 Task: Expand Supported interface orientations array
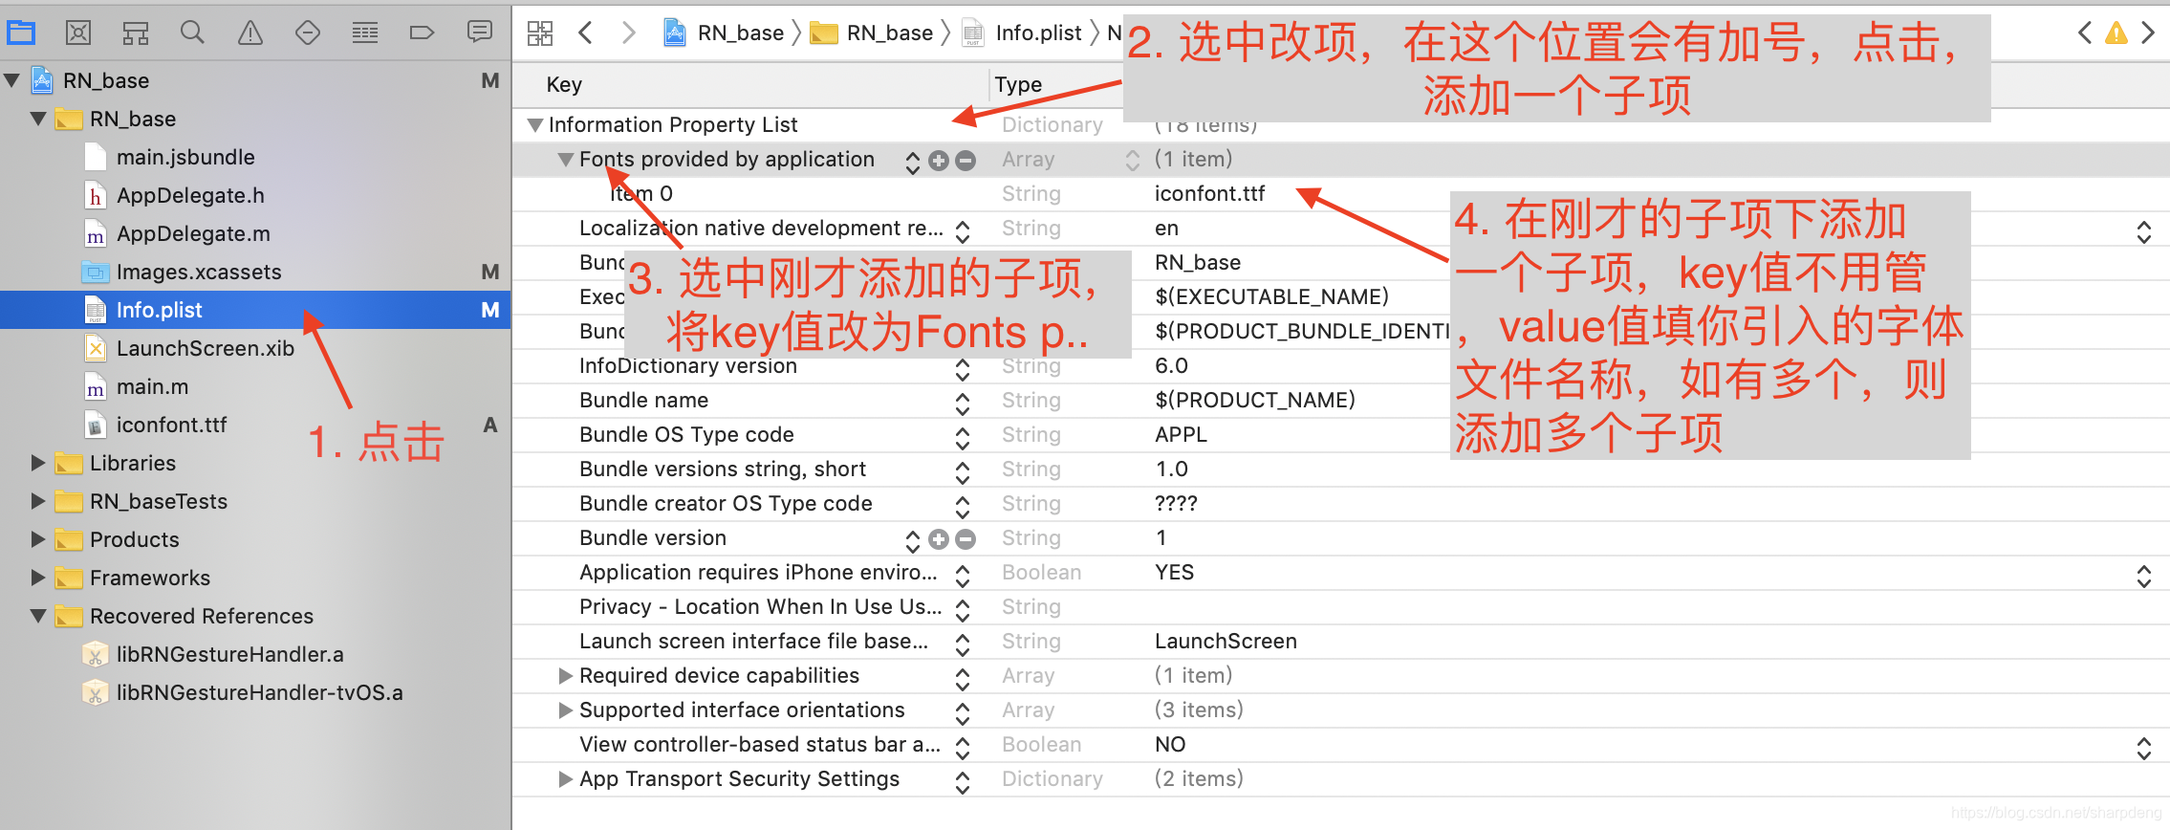point(566,710)
